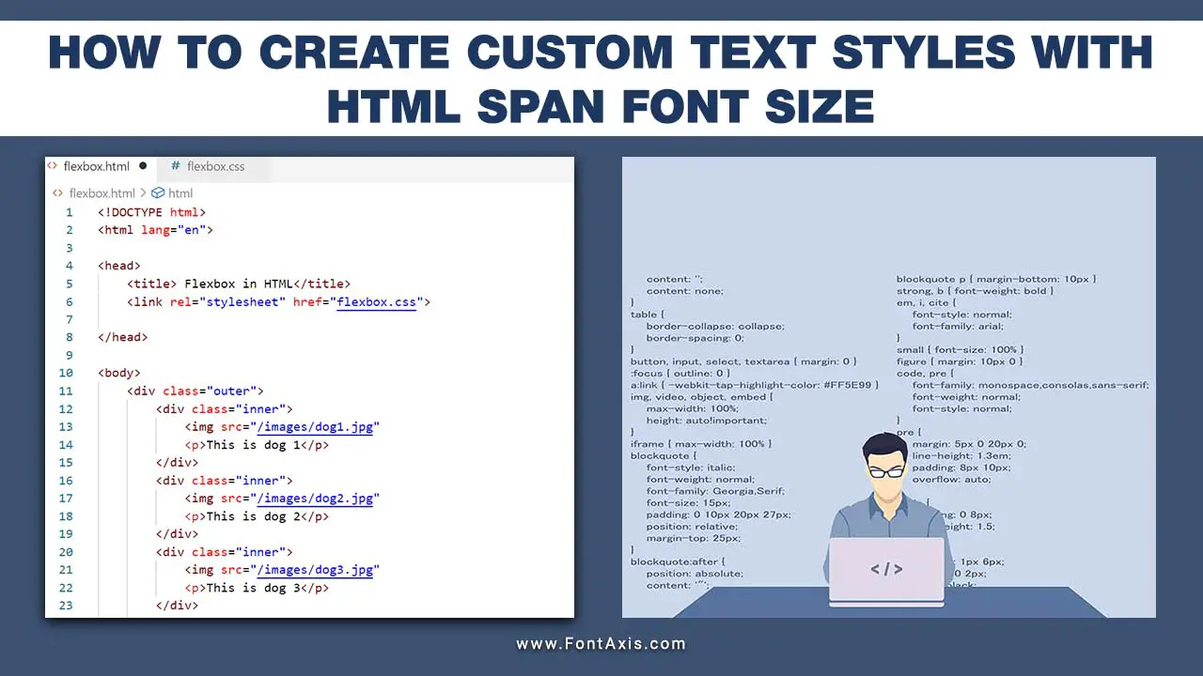Select the html symbol in breadcrumb
The image size is (1203, 676).
(180, 193)
